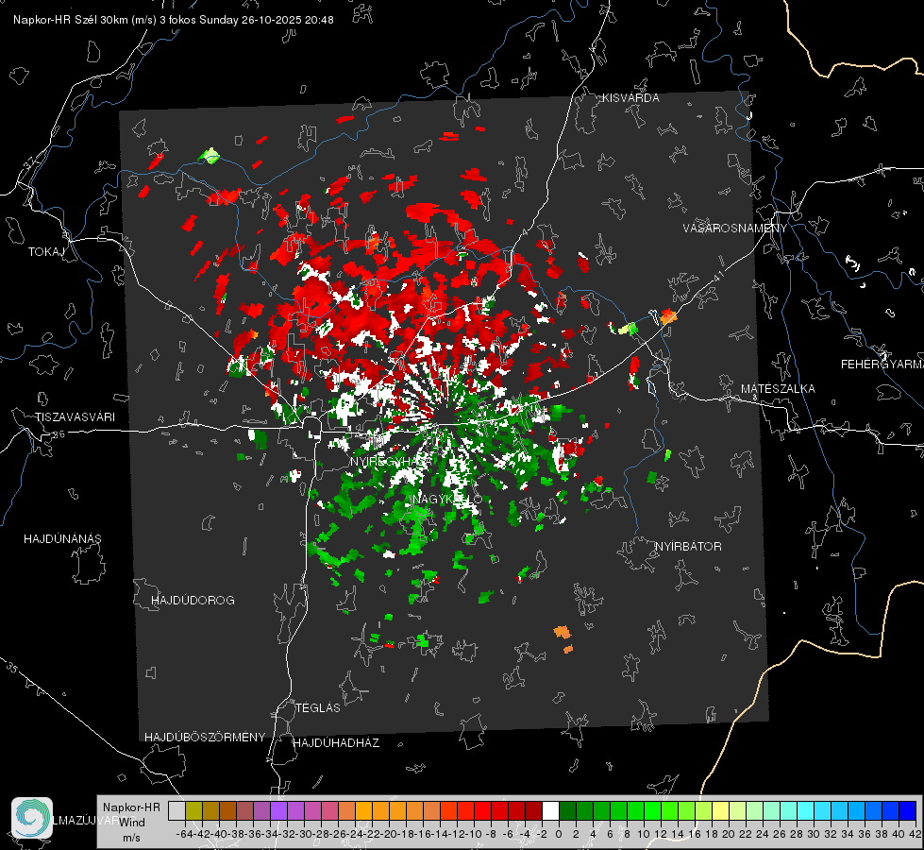Click the HAJDÚHADHÁZ town label
This screenshot has width=924, height=850.
336,743
